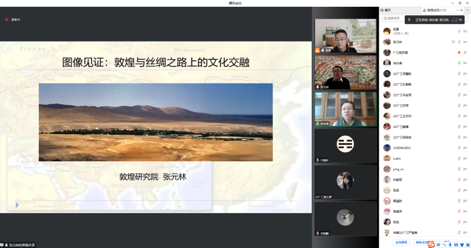
Task: Open the three-dots menu in member panel header
Action: tap(457, 10)
